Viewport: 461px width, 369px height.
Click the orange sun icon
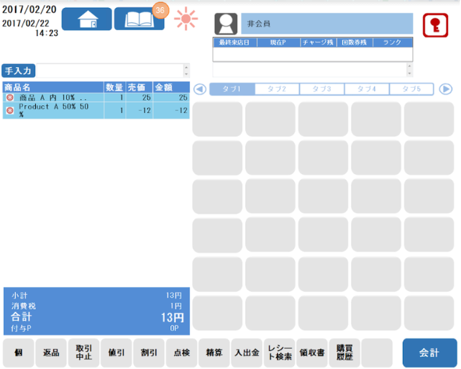(186, 18)
